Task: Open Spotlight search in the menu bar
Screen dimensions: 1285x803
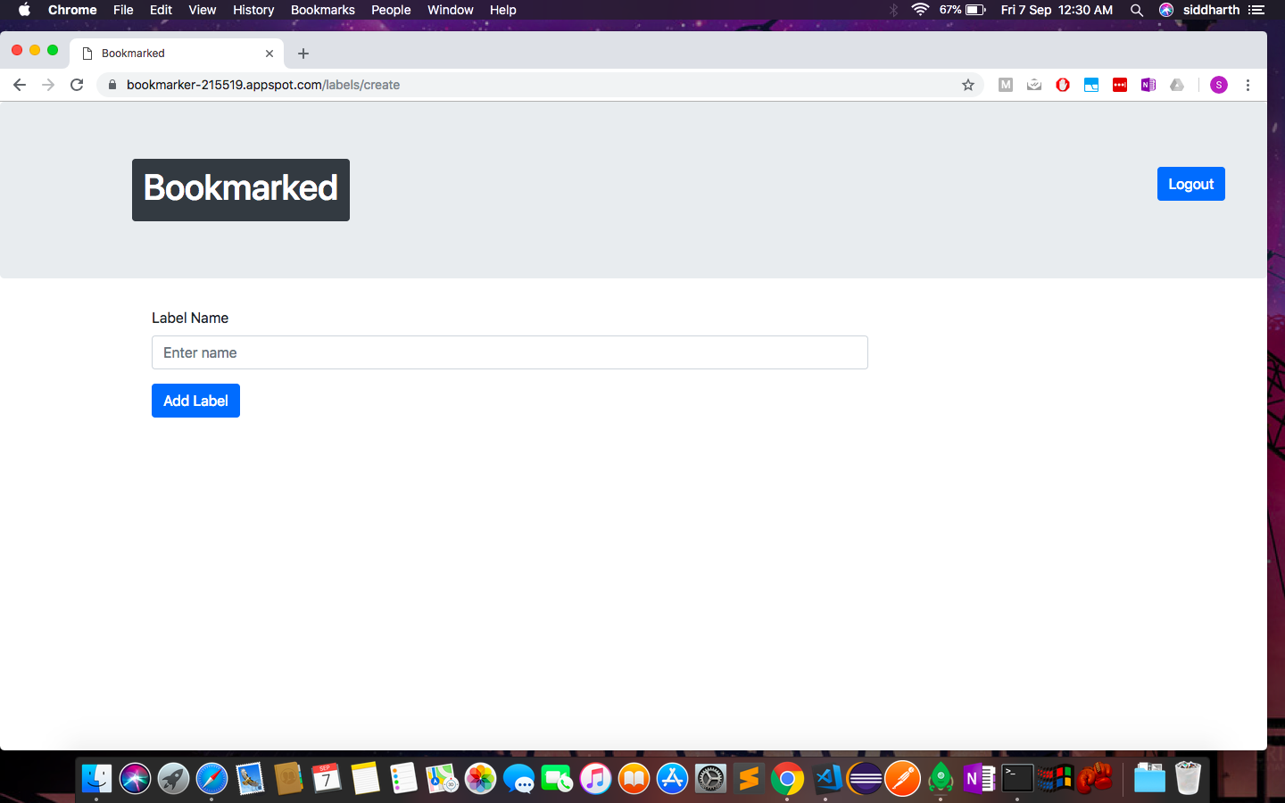Action: [x=1137, y=10]
